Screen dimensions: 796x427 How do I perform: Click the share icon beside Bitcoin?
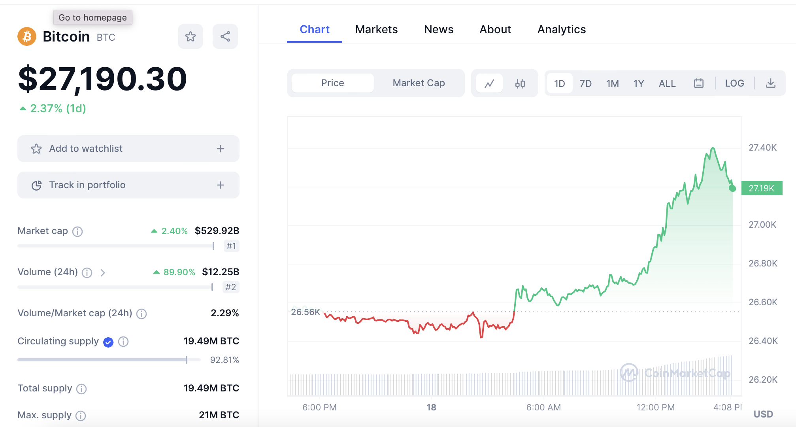click(x=225, y=37)
